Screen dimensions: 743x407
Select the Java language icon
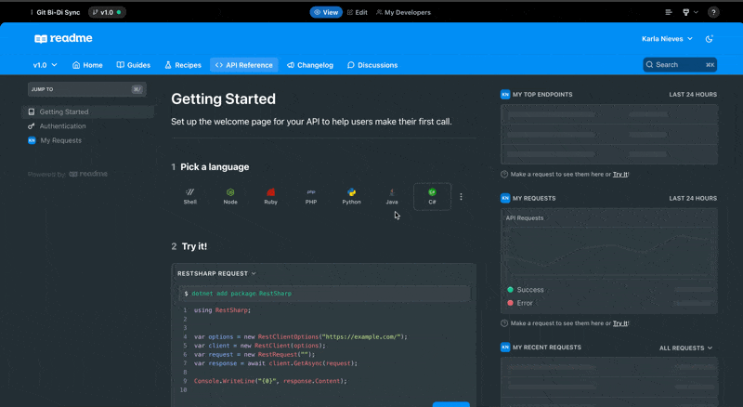[392, 196]
